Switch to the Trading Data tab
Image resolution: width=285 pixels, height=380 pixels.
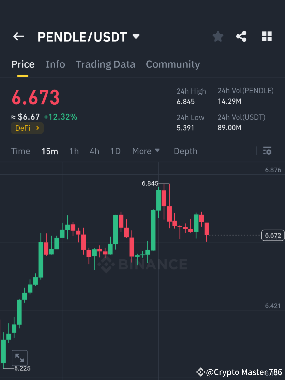point(105,64)
